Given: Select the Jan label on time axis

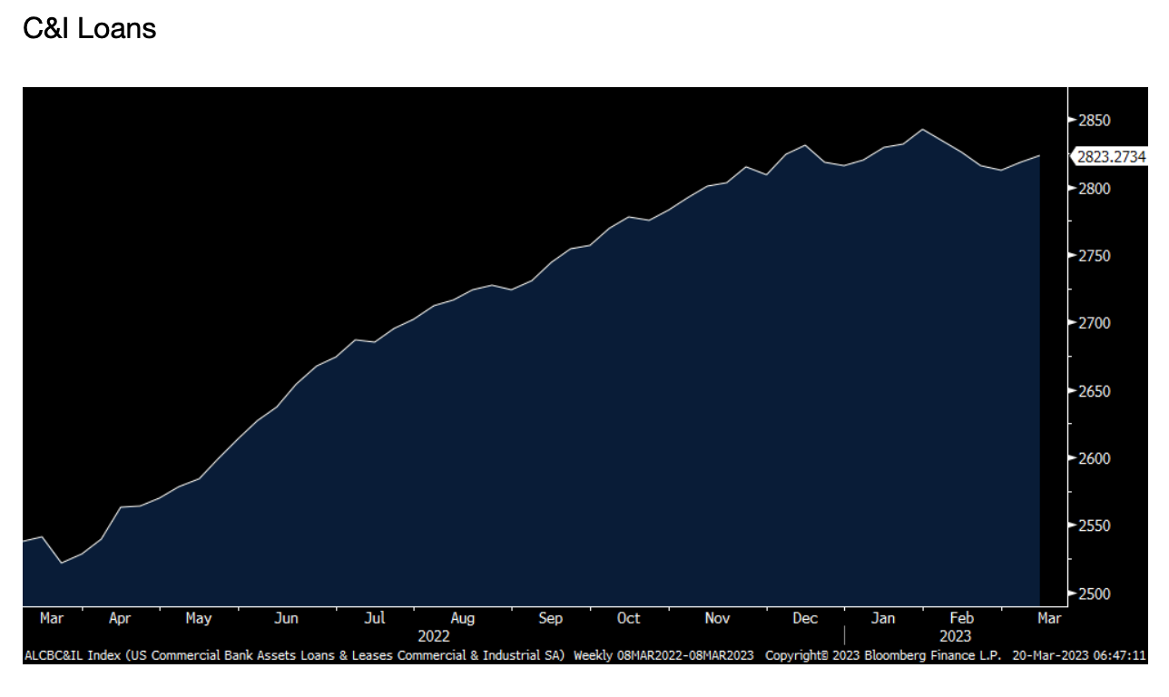Looking at the screenshot, I should tap(882, 618).
